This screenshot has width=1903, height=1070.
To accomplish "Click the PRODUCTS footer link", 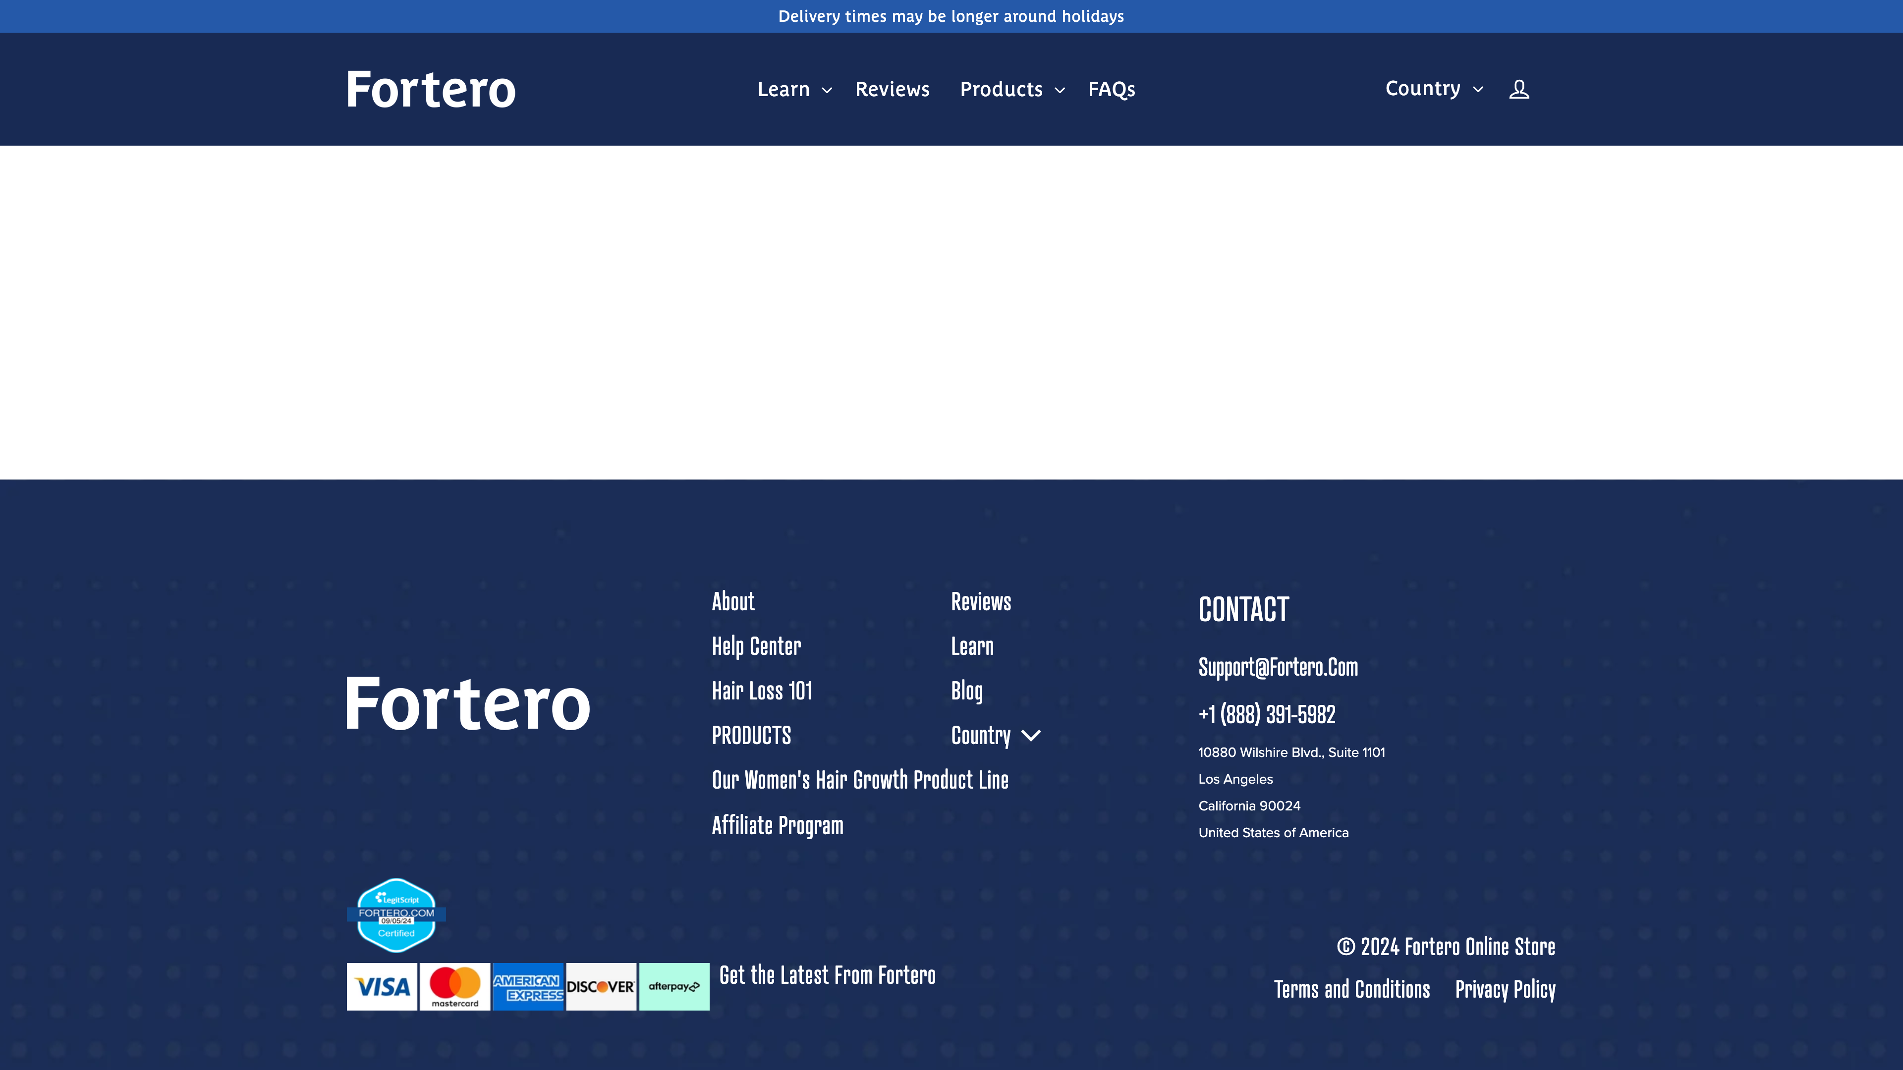I will [x=751, y=736].
